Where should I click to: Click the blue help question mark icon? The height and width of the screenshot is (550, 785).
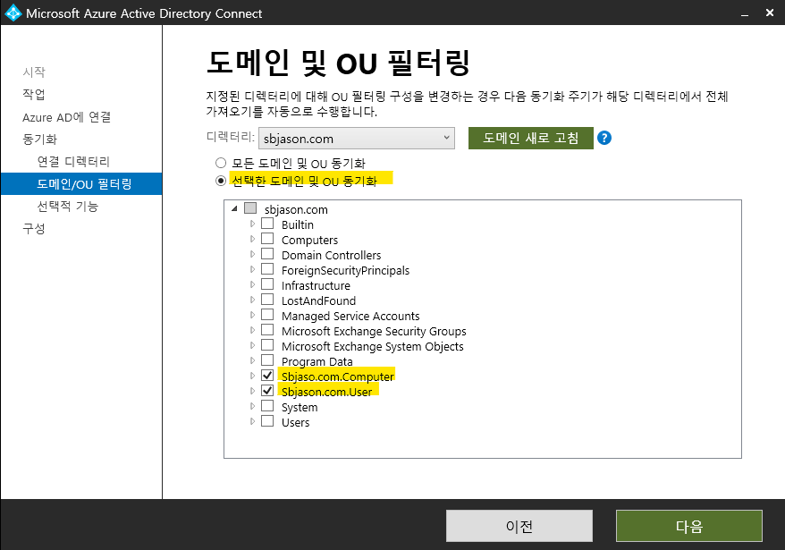coord(604,138)
